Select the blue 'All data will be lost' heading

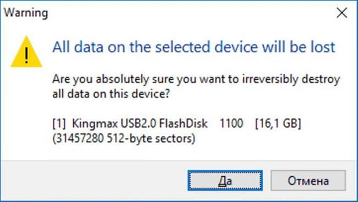coord(194,47)
